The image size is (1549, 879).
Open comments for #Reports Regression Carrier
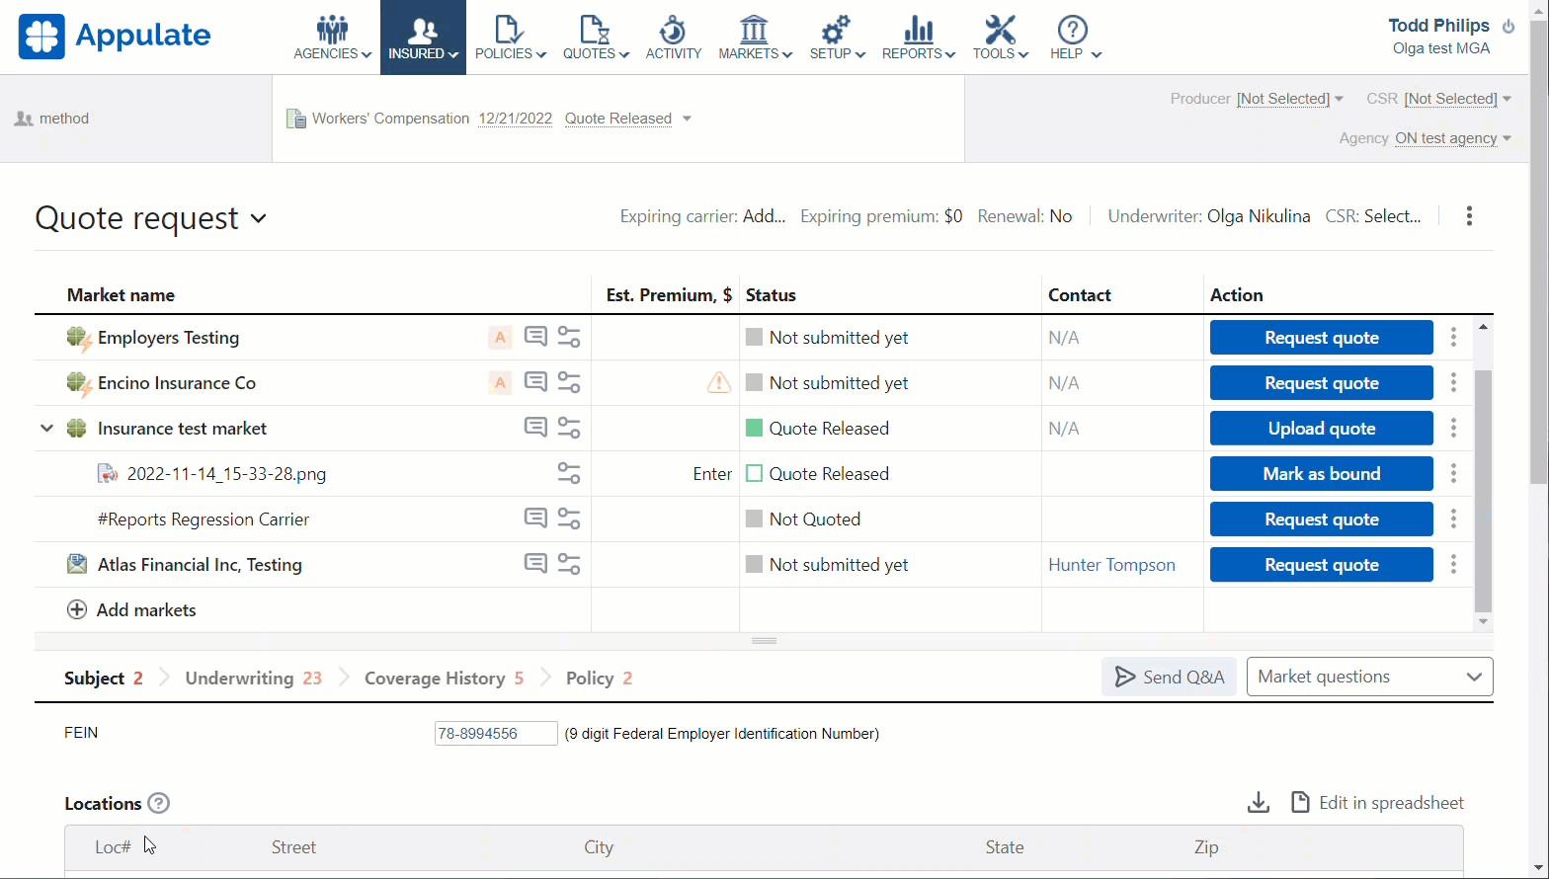point(535,519)
